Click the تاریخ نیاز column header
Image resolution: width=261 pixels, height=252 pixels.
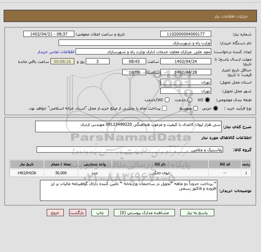point(27,164)
